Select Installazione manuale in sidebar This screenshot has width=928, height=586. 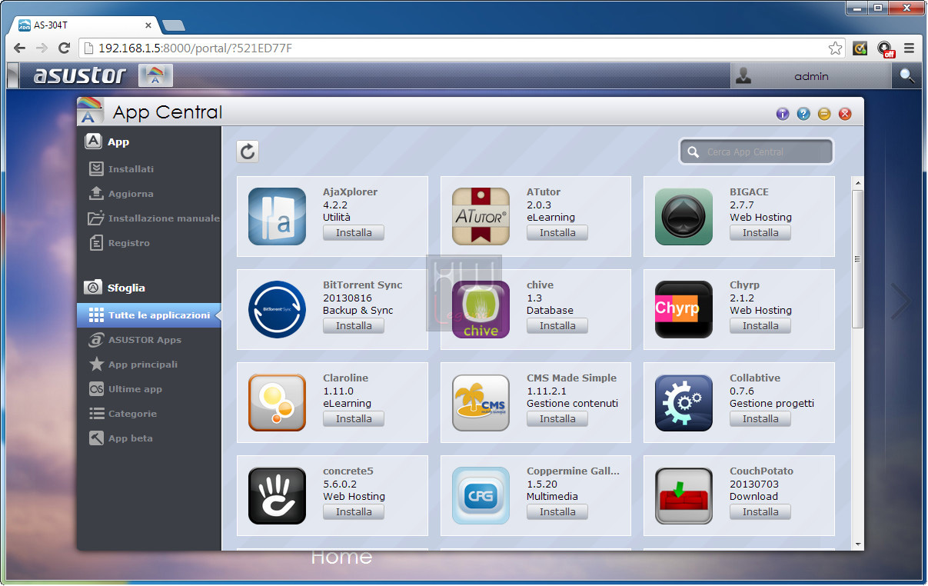click(154, 218)
